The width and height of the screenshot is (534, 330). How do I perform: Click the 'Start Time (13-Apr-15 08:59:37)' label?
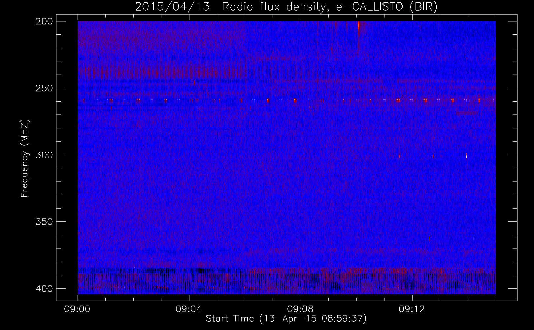pyautogui.click(x=286, y=319)
